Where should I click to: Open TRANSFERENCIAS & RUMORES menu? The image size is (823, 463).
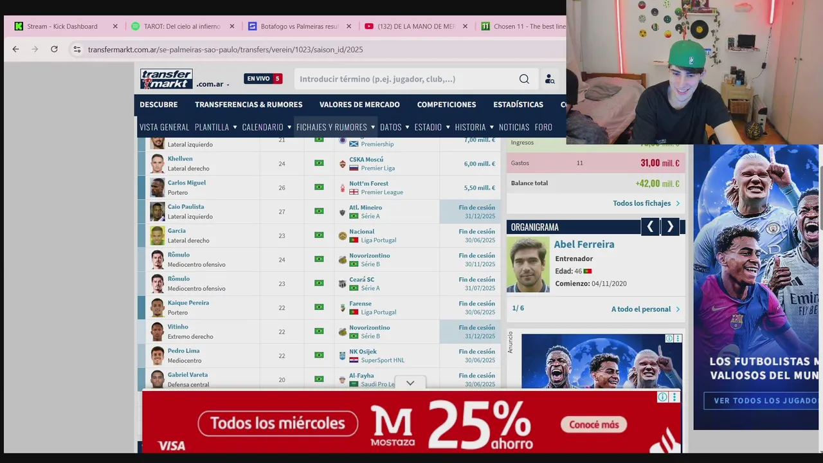point(249,105)
